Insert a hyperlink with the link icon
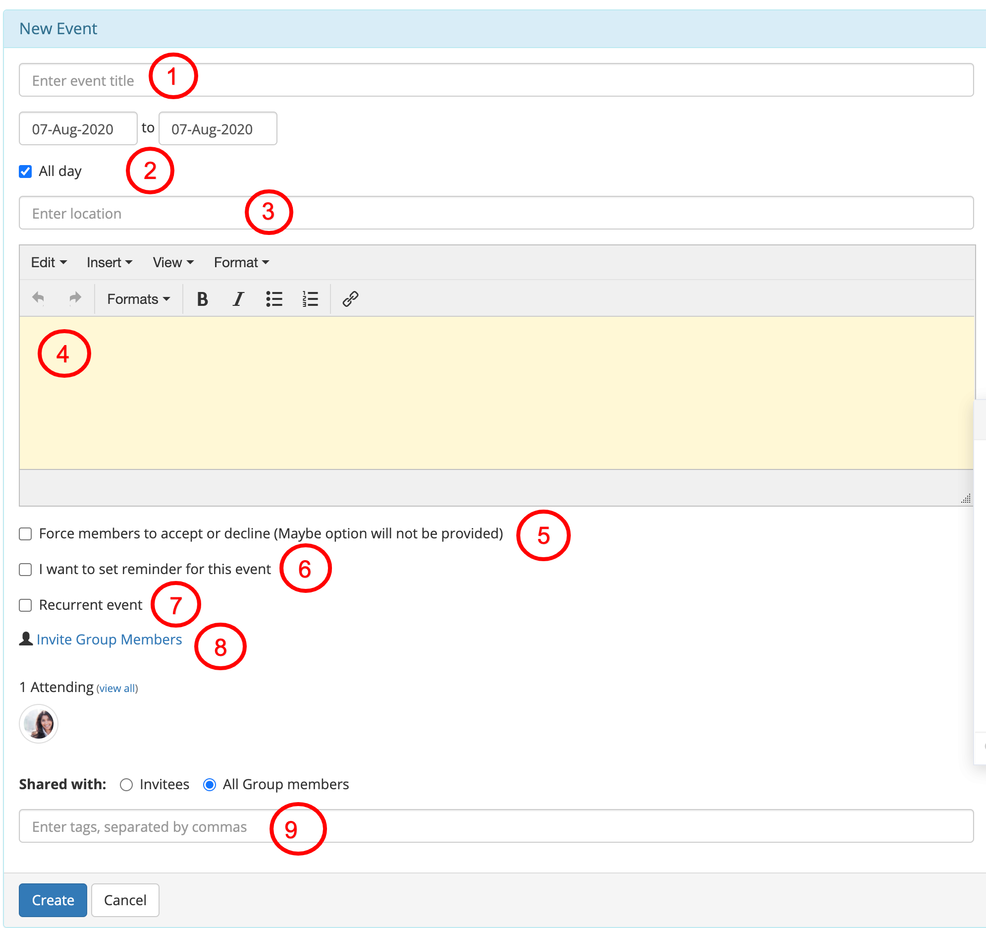986x928 pixels. tap(350, 299)
